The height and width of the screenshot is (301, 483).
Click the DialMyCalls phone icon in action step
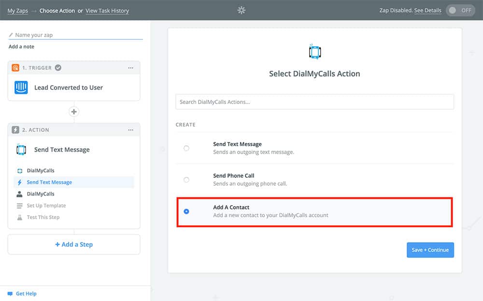pos(21,150)
